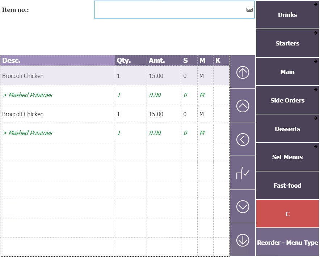This screenshot has height=257, width=320.
Task: Move selection down one line with chevron
Action: [243, 206]
